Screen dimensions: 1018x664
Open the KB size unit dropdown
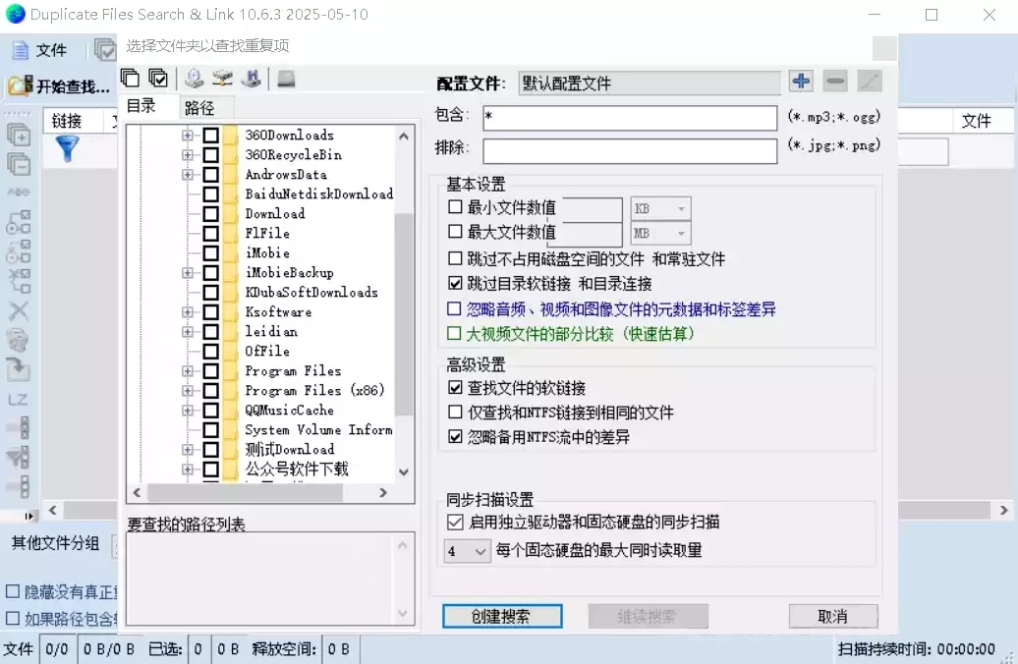click(x=660, y=208)
